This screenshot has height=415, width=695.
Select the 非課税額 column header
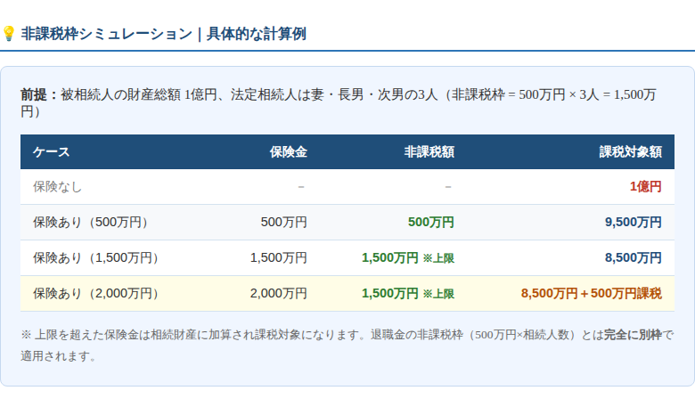(429, 152)
